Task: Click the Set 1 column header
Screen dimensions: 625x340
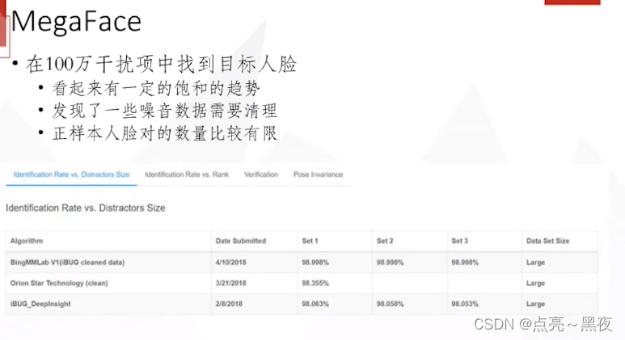Action: 310,241
